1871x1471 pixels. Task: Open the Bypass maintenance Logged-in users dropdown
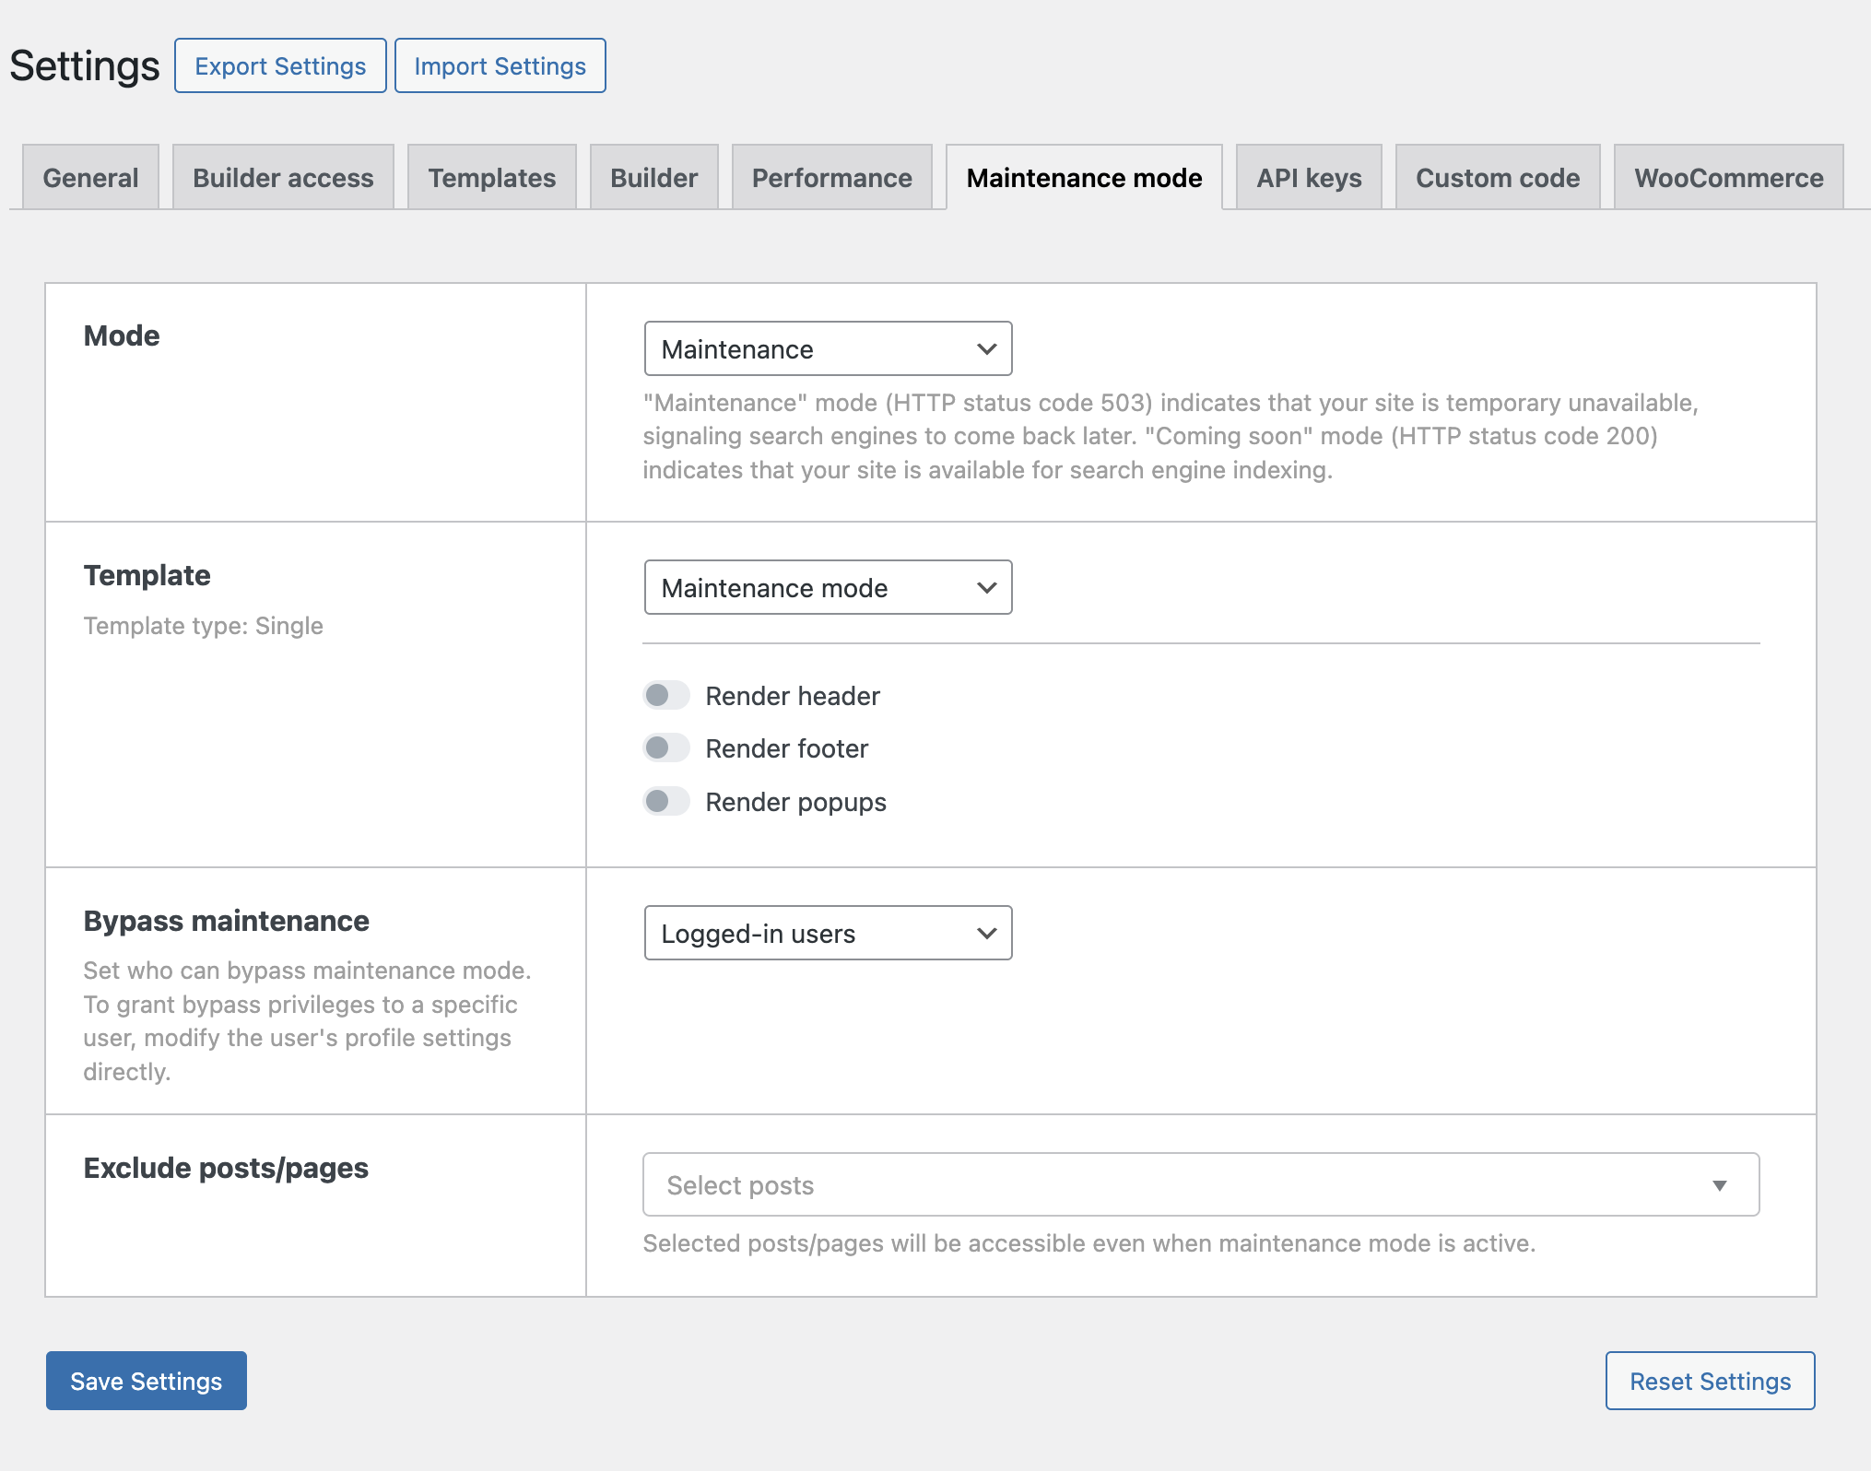(828, 933)
